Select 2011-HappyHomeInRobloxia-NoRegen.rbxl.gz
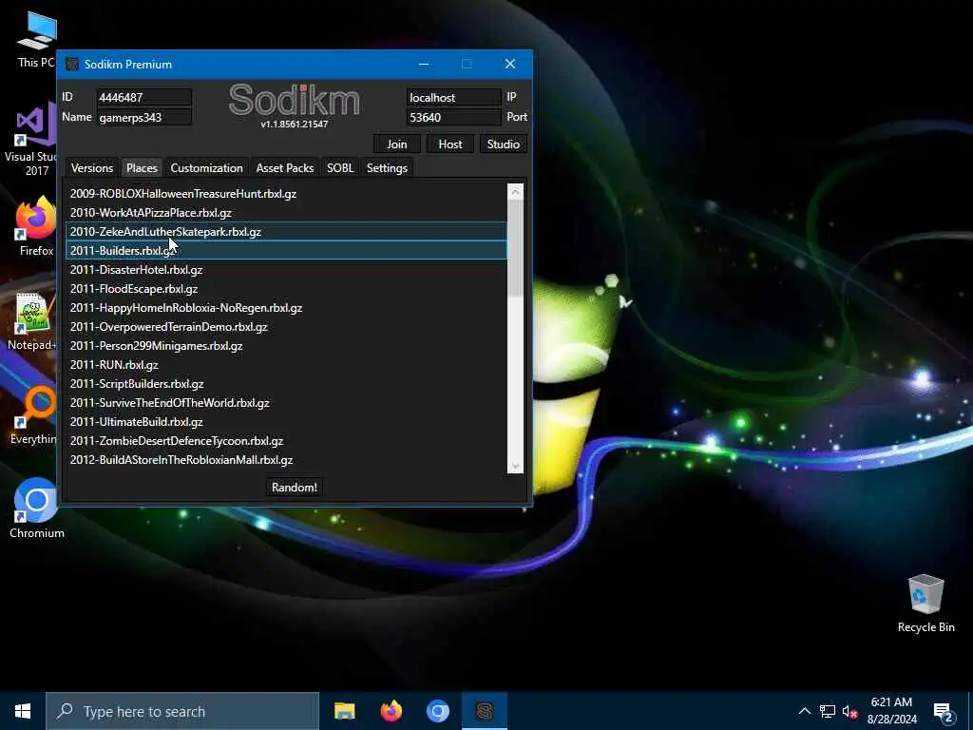The width and height of the screenshot is (973, 730). click(x=286, y=308)
